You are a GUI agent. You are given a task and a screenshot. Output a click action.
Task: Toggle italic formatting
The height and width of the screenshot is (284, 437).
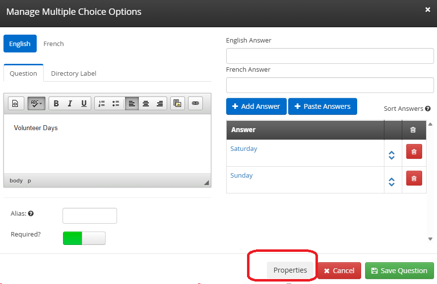click(x=70, y=103)
